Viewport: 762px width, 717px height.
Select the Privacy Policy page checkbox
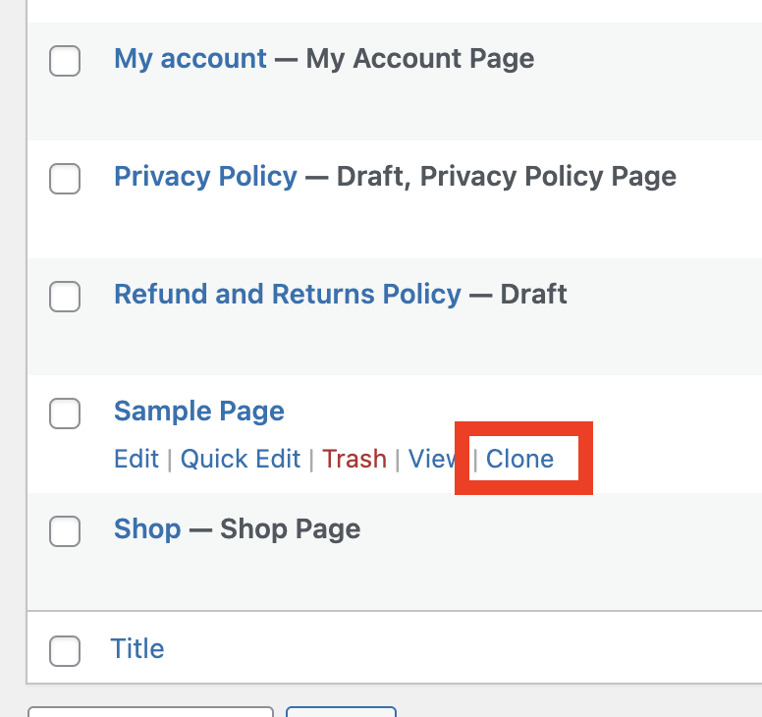[65, 179]
